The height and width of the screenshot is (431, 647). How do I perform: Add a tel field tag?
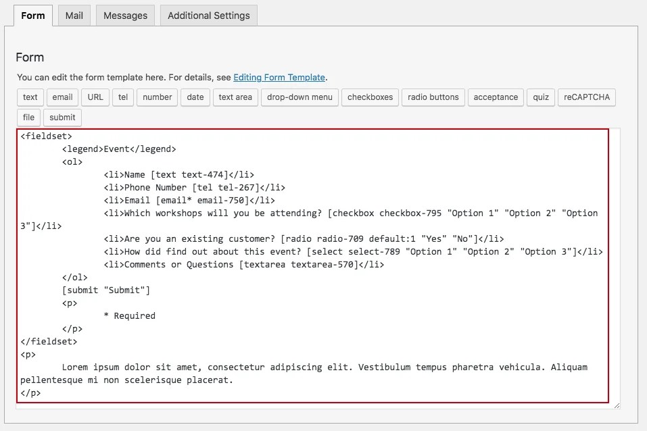click(123, 97)
